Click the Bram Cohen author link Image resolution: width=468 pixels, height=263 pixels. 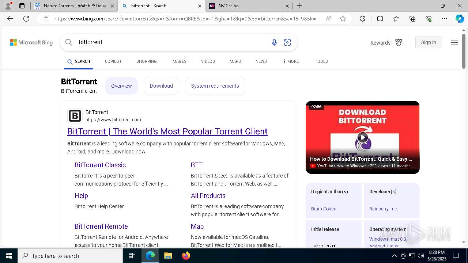click(324, 209)
